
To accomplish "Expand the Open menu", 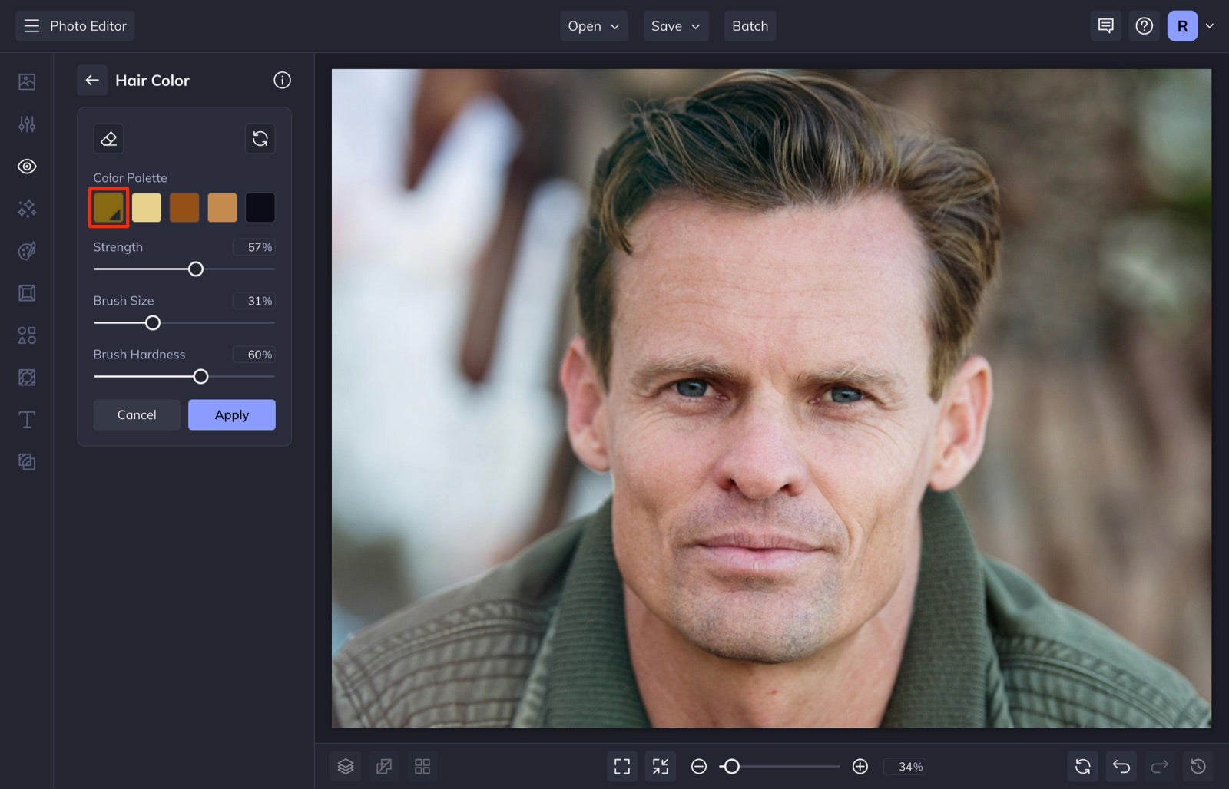I will [x=593, y=25].
